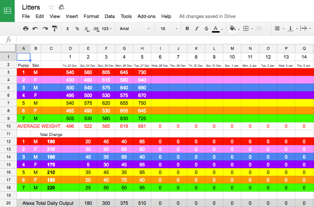Image resolution: width=314 pixels, height=207 pixels.
Task: Expand the font size dropdown
Action: tap(169, 29)
